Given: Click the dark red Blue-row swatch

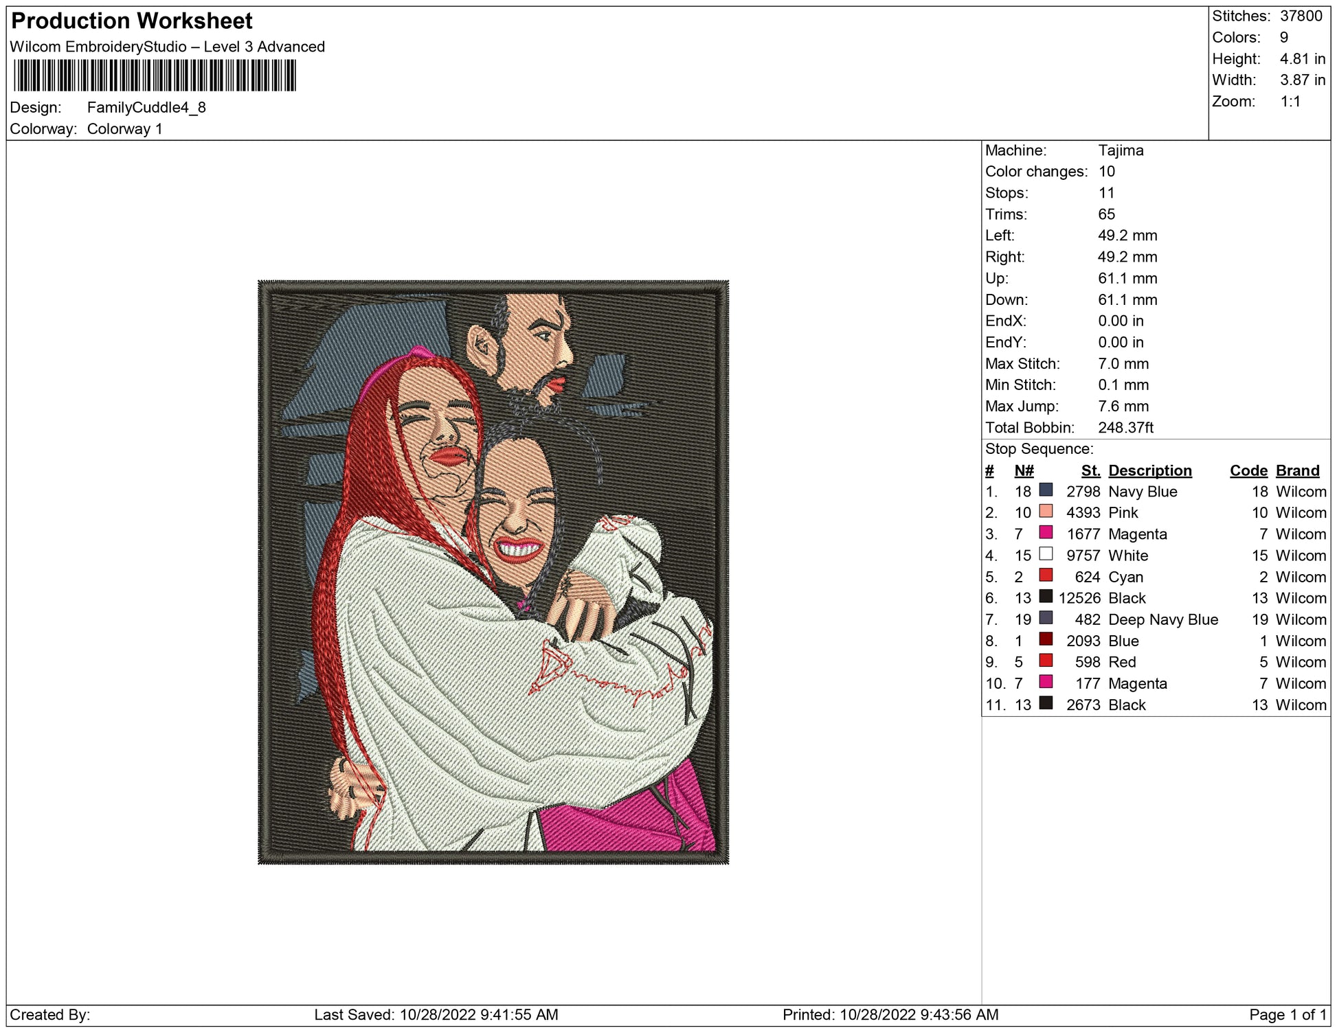Looking at the screenshot, I should 1046,639.
